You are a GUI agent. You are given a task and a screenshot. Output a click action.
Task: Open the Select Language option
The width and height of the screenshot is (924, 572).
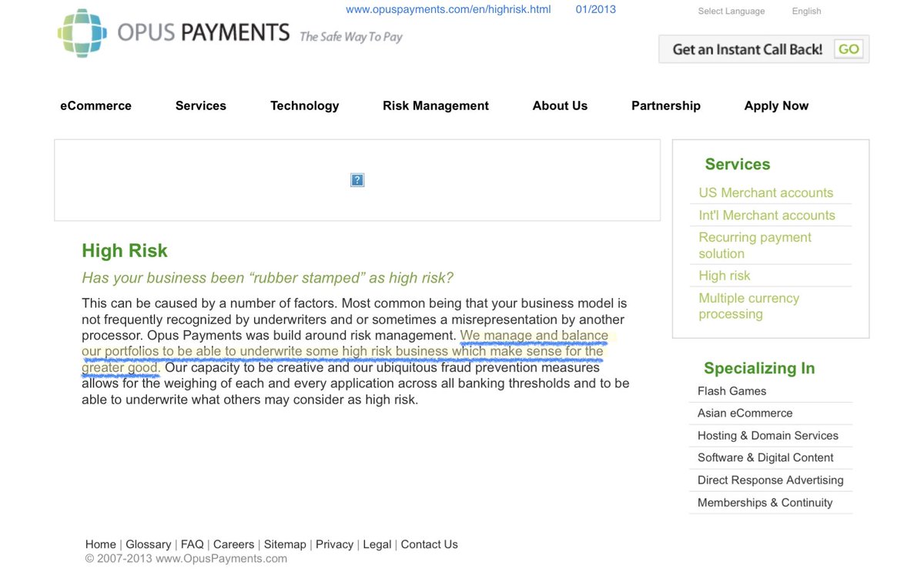(731, 12)
